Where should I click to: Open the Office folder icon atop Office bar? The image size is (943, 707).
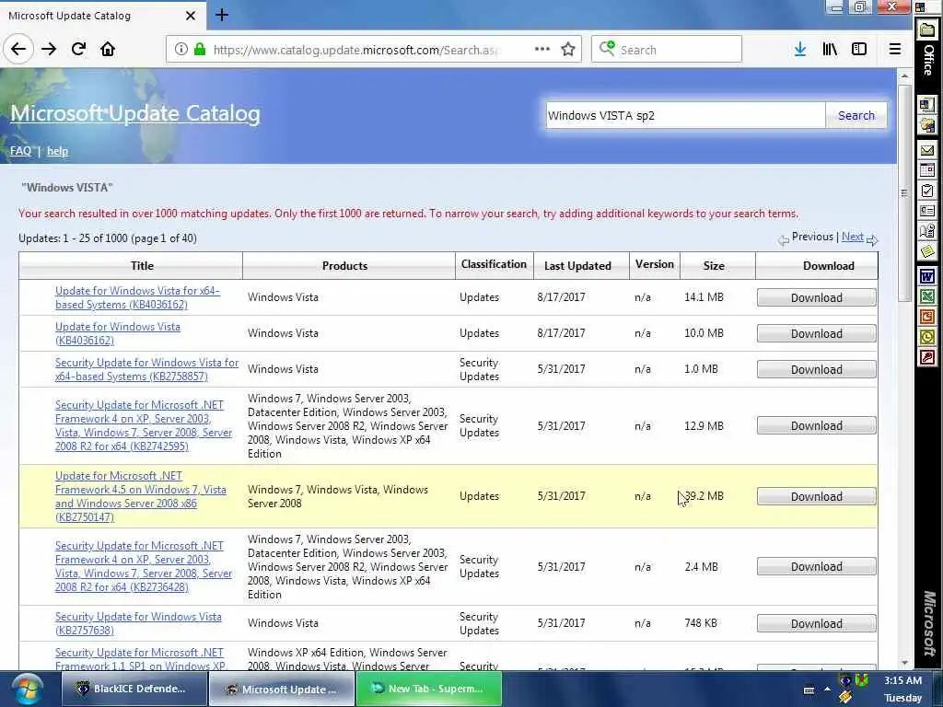[927, 29]
